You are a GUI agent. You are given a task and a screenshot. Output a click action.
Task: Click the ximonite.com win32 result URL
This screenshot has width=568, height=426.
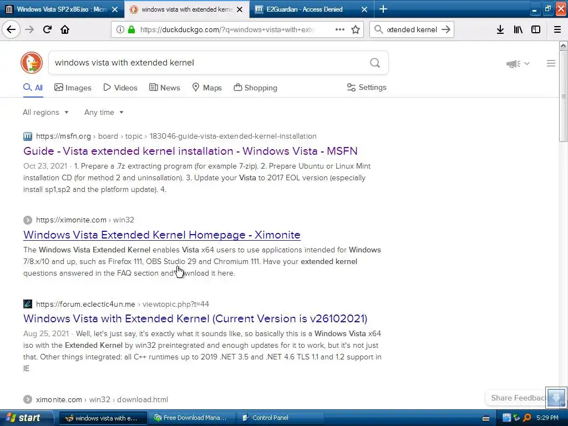pyautogui.click(x=85, y=220)
